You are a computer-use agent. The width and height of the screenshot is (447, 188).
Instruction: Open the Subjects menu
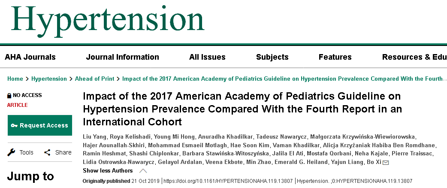click(272, 57)
